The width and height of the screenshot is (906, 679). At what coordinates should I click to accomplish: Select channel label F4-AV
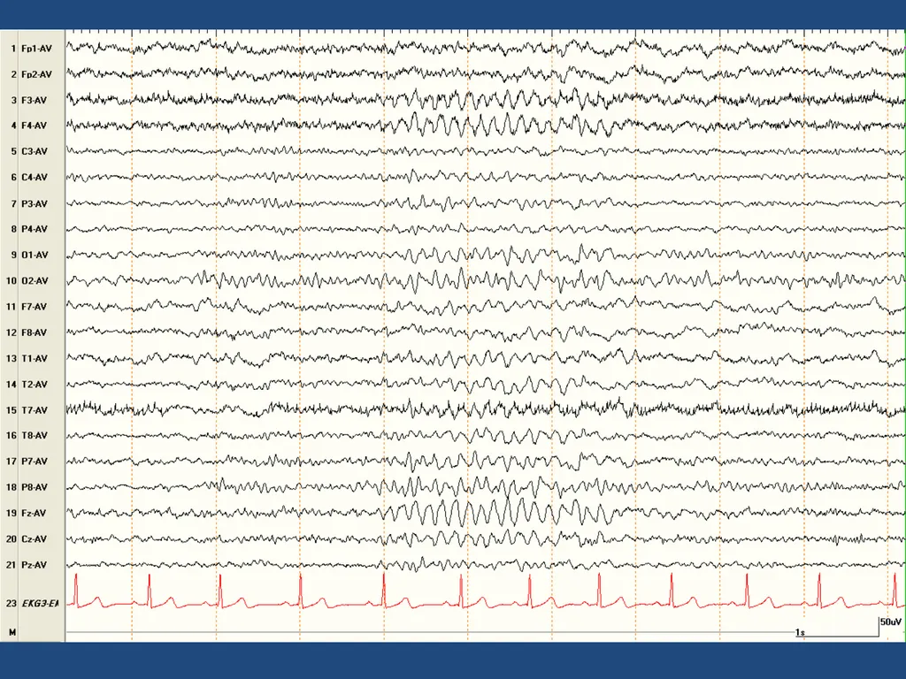point(35,126)
